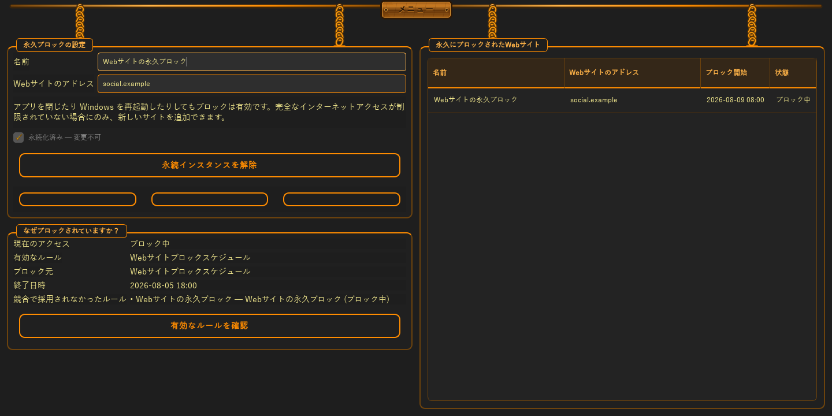Click the 2026-08-05 18:00 end date value

[164, 285]
